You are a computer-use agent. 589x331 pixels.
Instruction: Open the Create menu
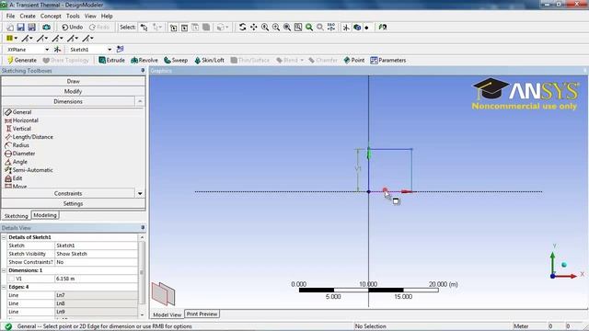click(28, 17)
